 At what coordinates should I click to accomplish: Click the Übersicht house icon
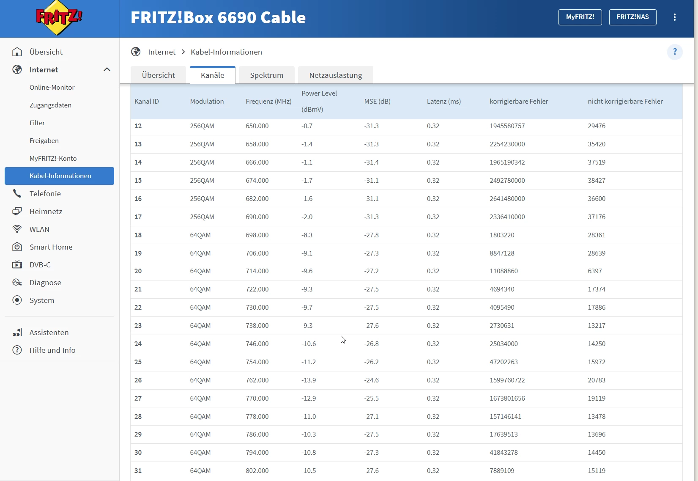click(17, 52)
